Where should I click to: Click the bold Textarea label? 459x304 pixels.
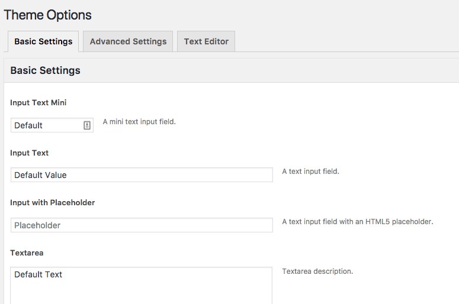[x=26, y=253]
